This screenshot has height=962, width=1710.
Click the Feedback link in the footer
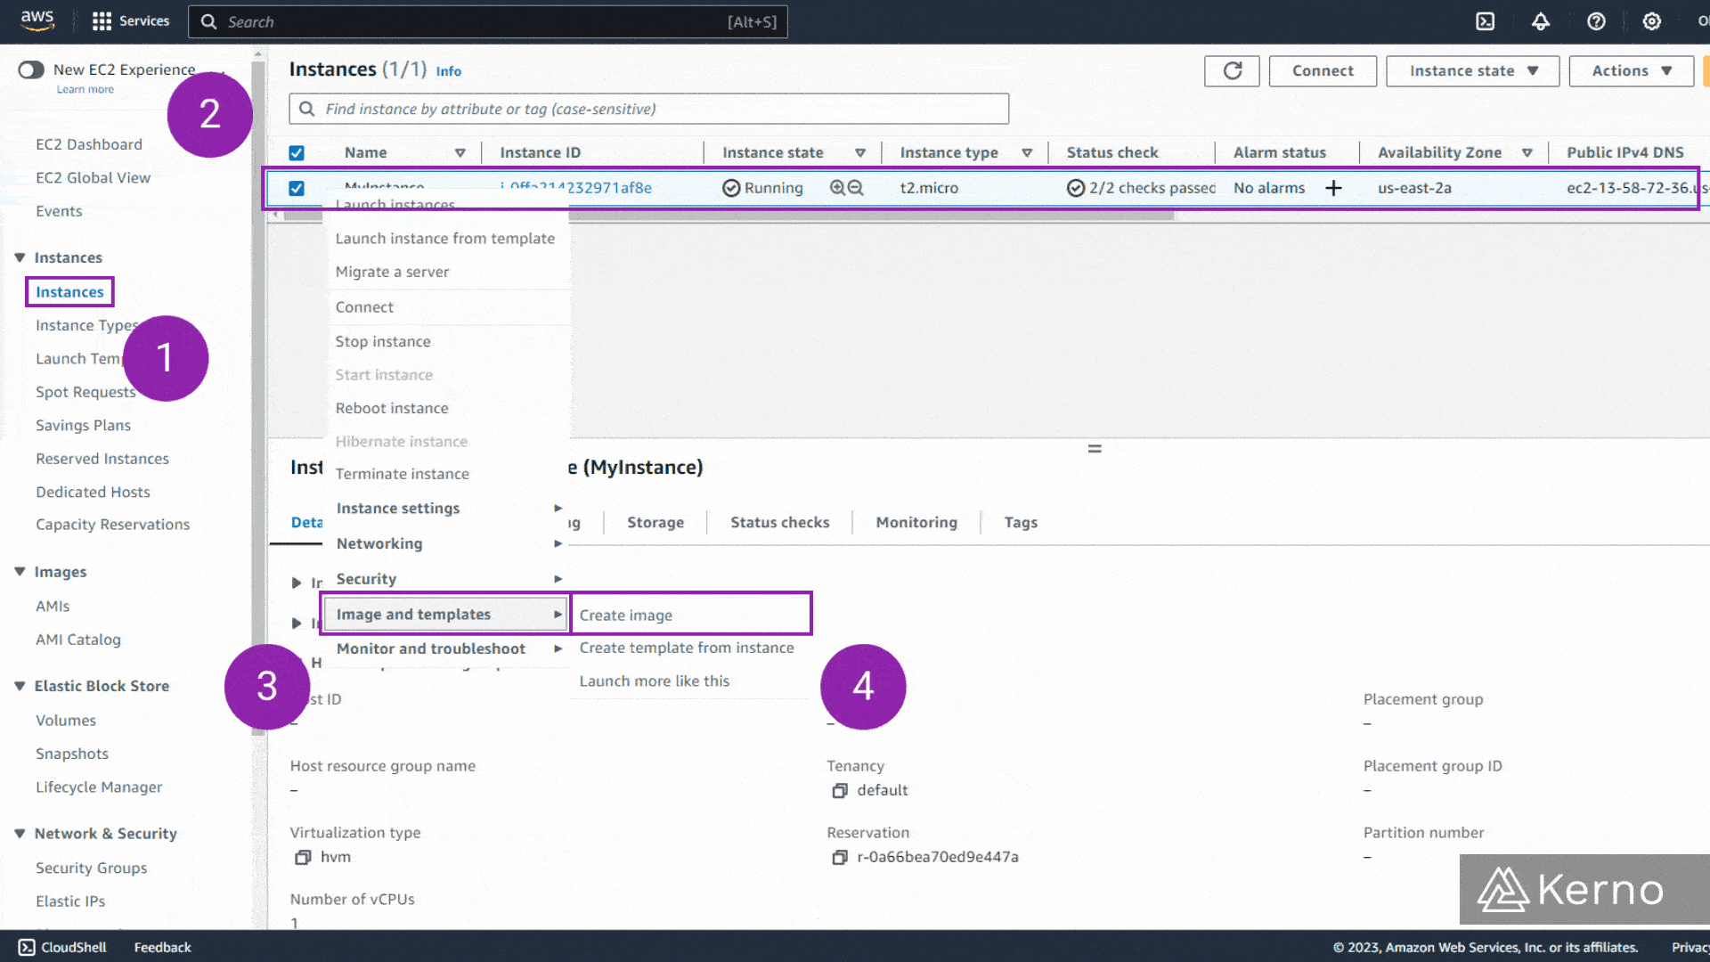pos(162,948)
